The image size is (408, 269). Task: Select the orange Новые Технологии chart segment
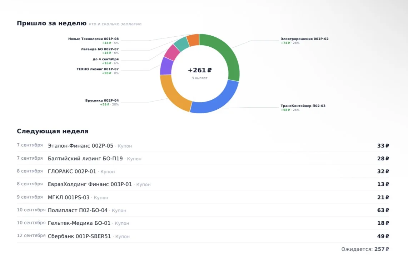193,40
